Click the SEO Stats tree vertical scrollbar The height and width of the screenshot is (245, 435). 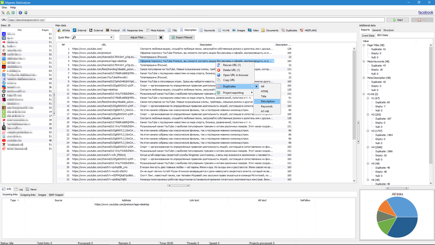431,114
